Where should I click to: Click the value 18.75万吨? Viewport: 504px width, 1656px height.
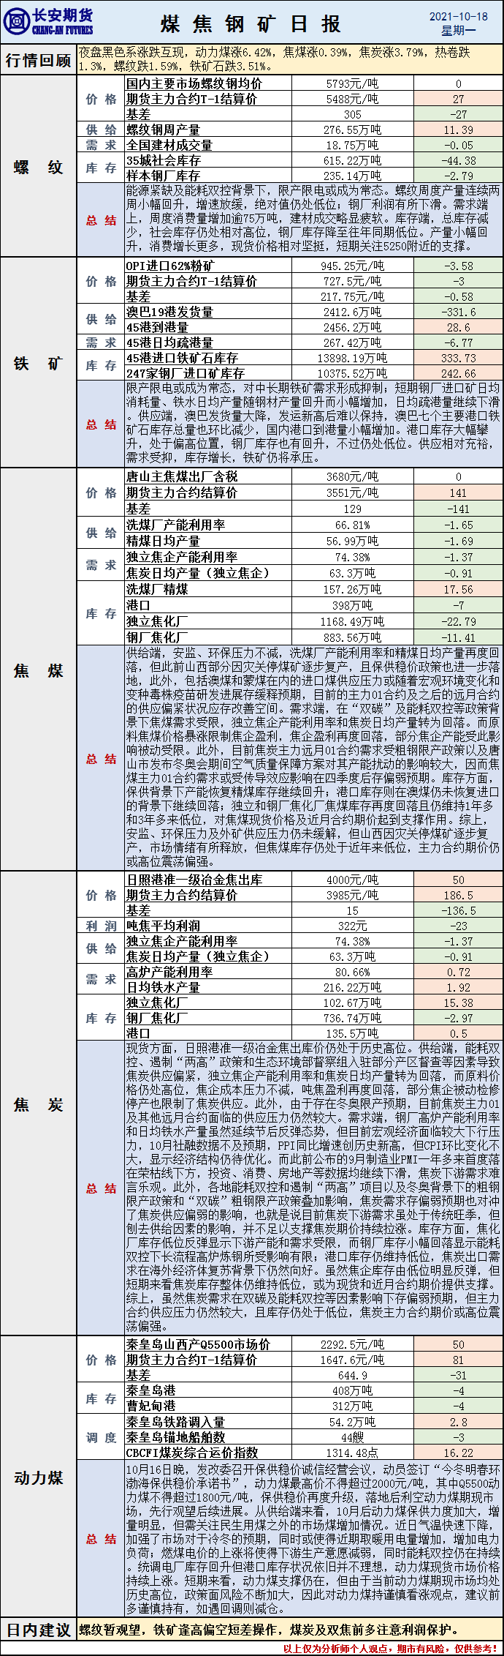click(352, 146)
